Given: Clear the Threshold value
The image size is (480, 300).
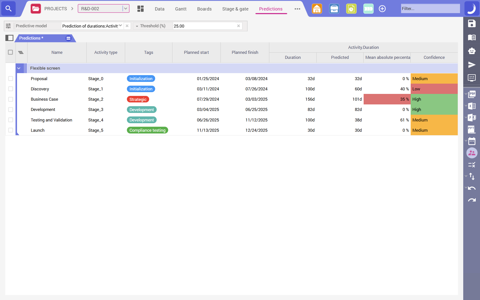Looking at the screenshot, I should (238, 26).
